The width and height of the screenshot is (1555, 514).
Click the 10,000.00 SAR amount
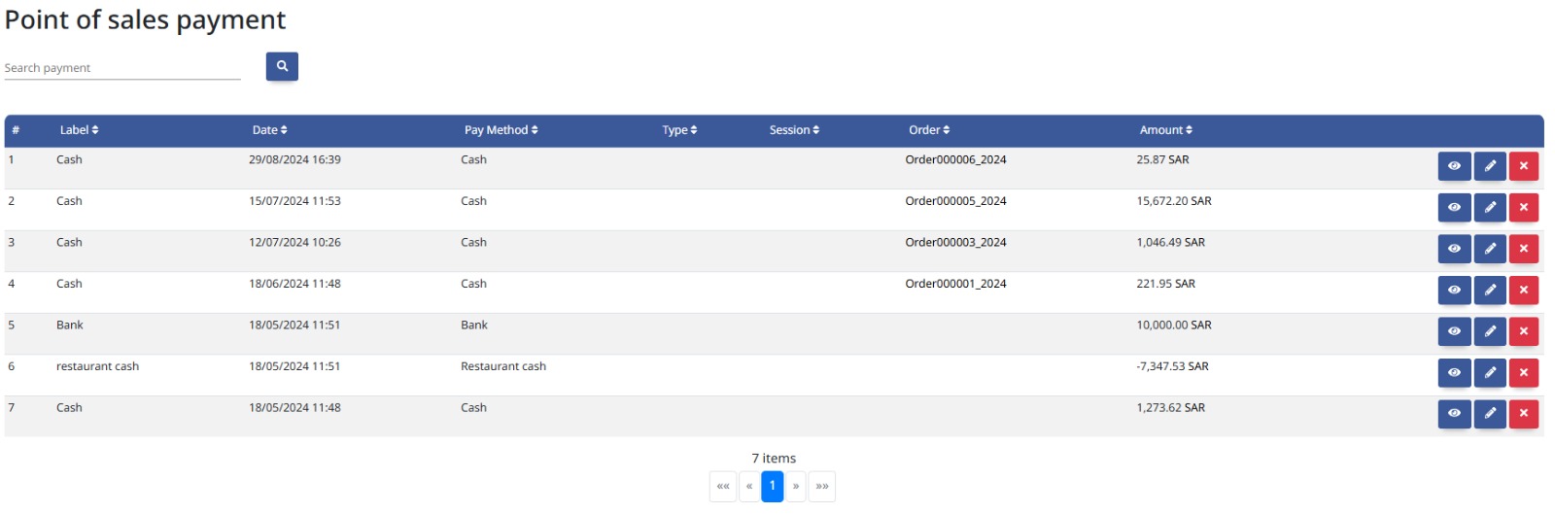[x=1174, y=325]
